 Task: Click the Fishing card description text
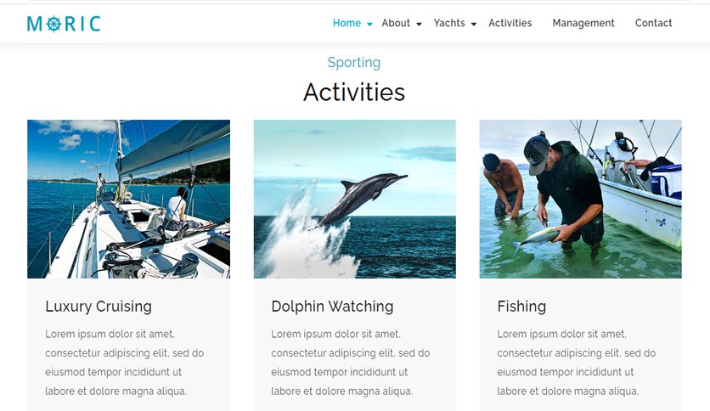coord(577,362)
